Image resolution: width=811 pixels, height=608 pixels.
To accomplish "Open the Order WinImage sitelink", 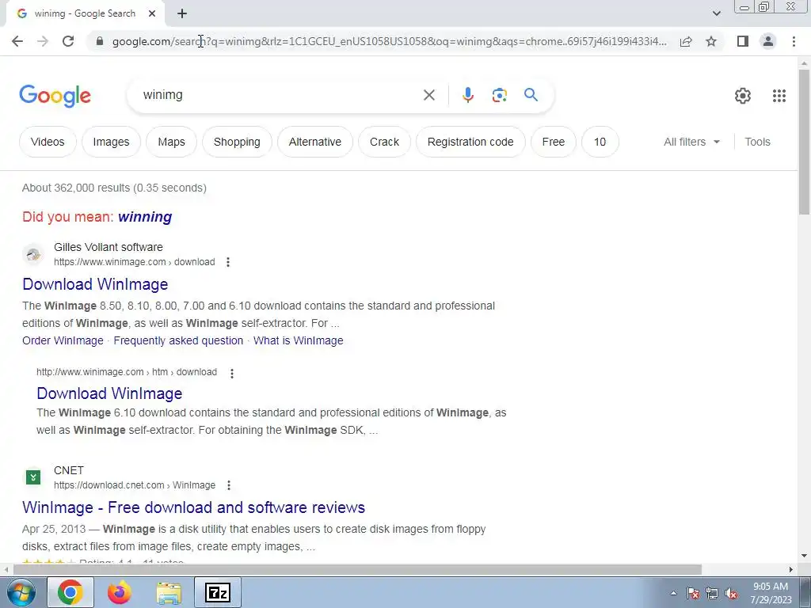I will point(63,340).
